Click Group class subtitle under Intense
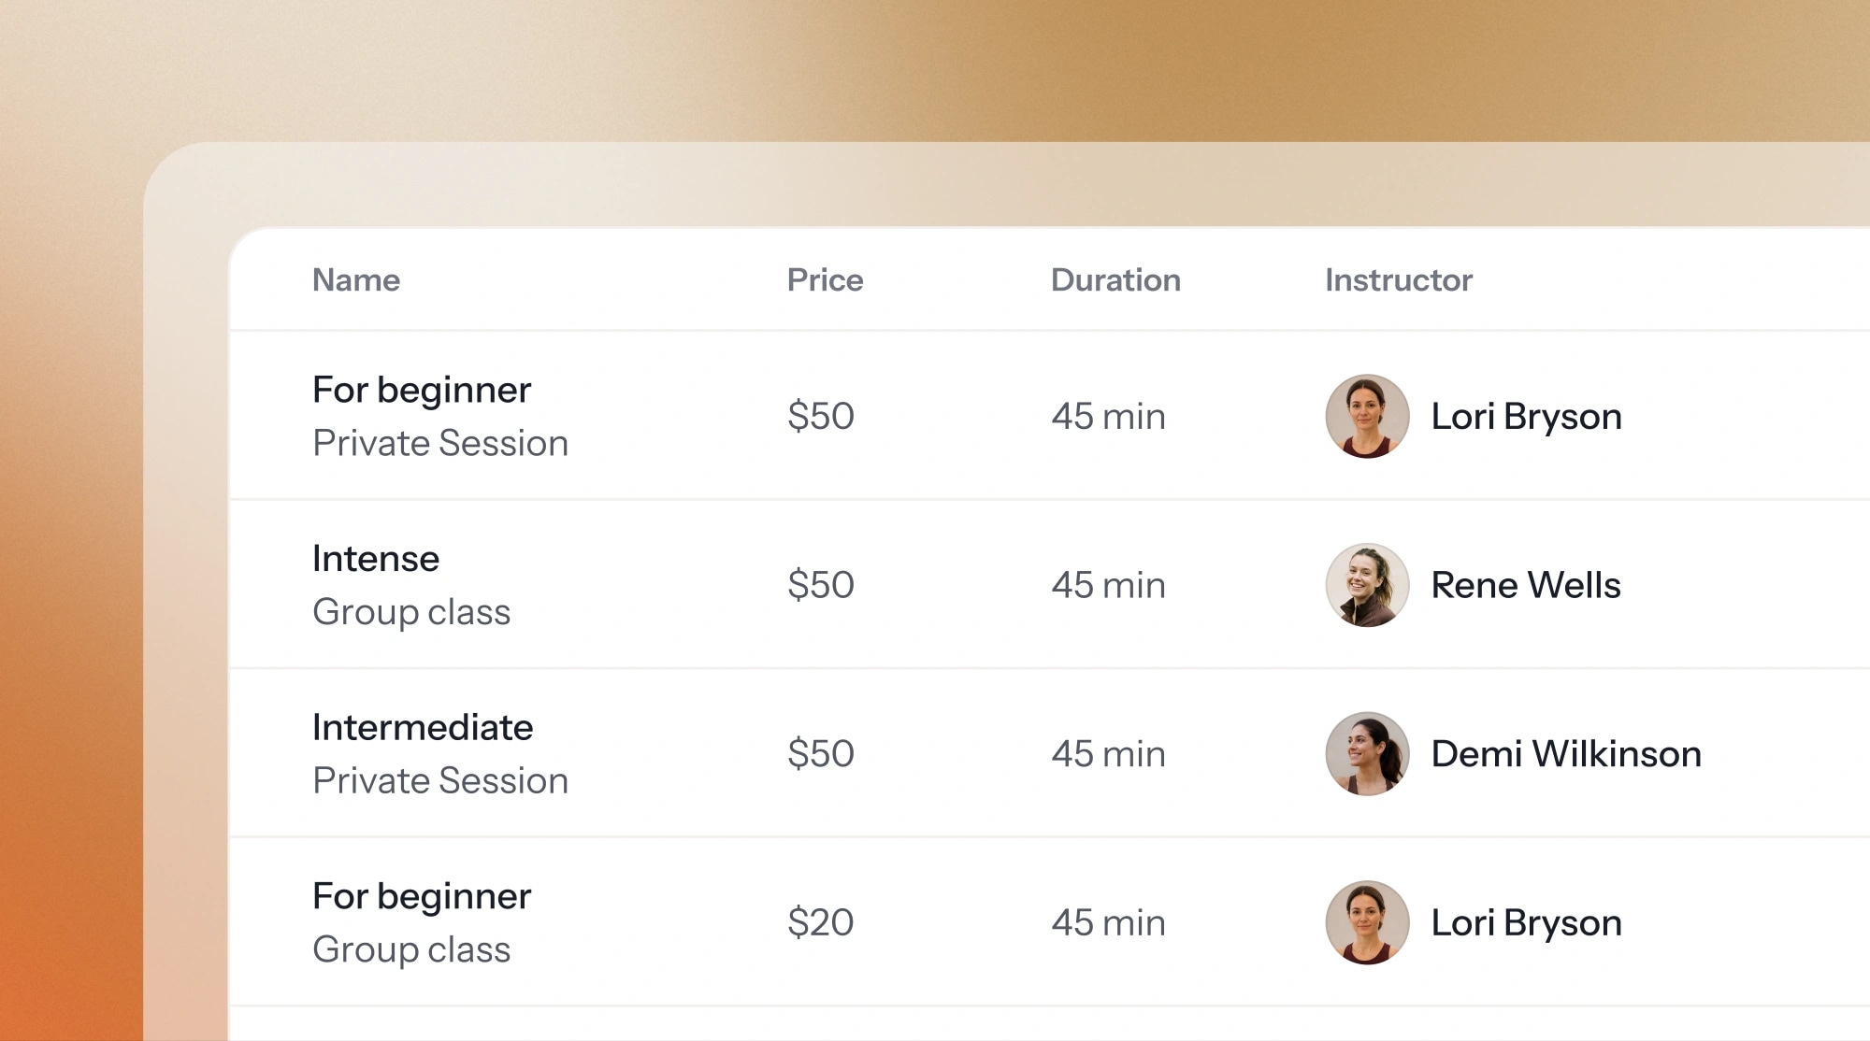Image resolution: width=1870 pixels, height=1041 pixels. point(411,612)
